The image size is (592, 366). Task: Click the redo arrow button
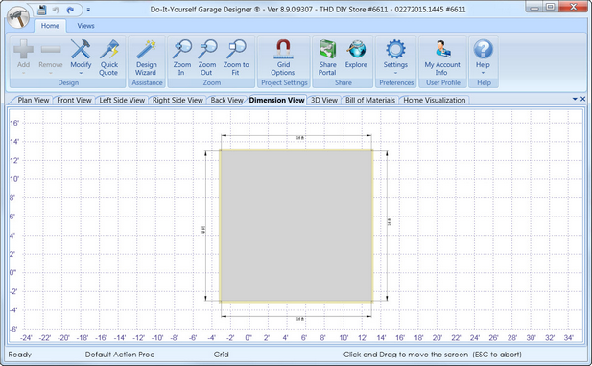tap(70, 10)
